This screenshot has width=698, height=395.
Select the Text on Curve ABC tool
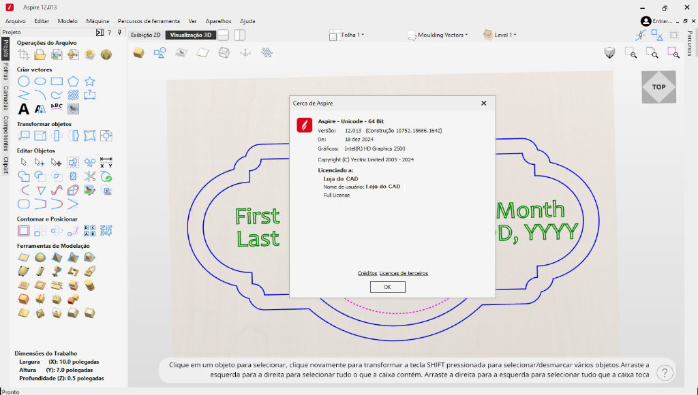coord(57,107)
